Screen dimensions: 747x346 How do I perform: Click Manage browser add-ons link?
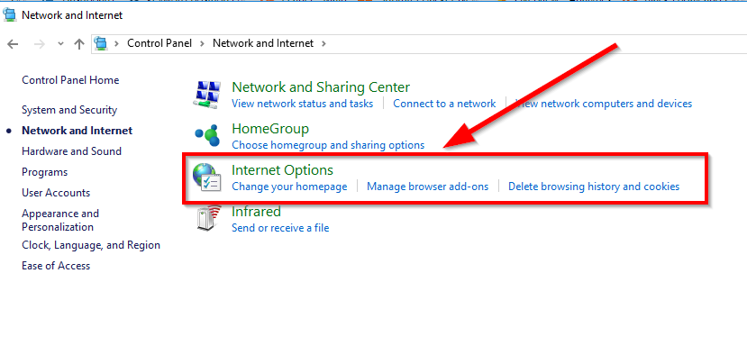coord(427,187)
